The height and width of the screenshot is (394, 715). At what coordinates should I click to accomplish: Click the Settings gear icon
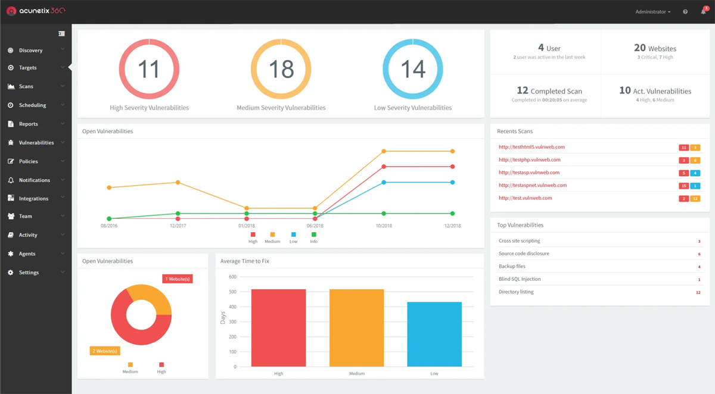(11, 273)
